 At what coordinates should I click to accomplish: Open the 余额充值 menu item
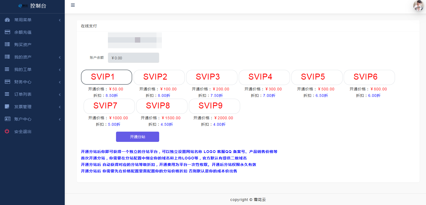23,32
